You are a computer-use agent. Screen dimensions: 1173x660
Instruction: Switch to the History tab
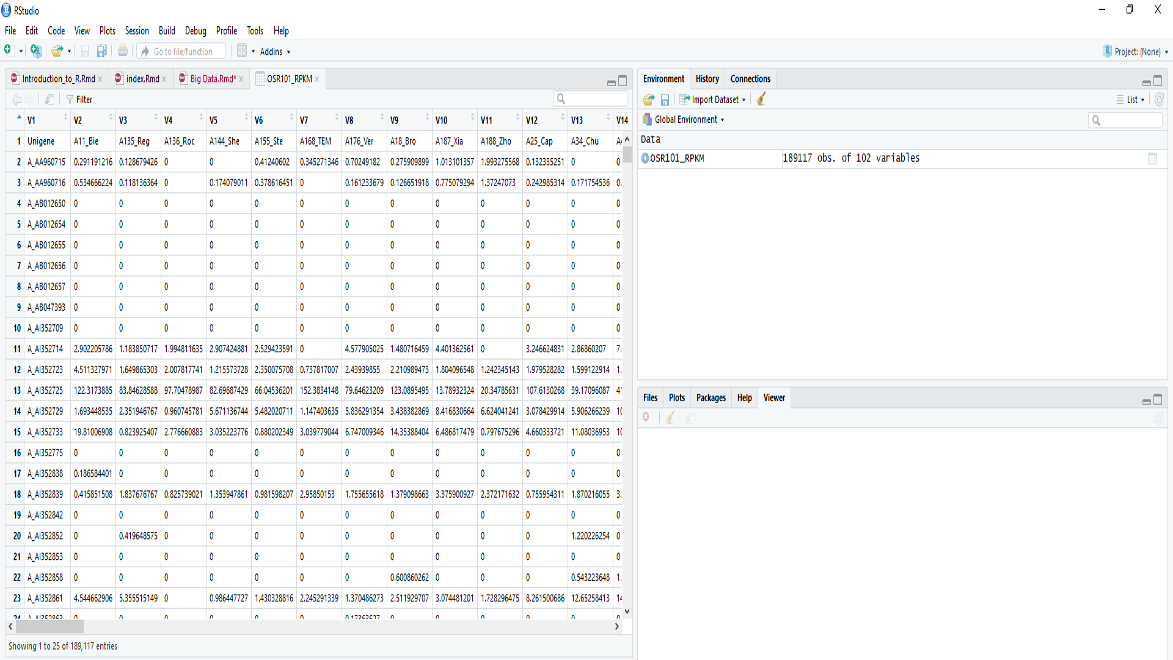point(707,79)
